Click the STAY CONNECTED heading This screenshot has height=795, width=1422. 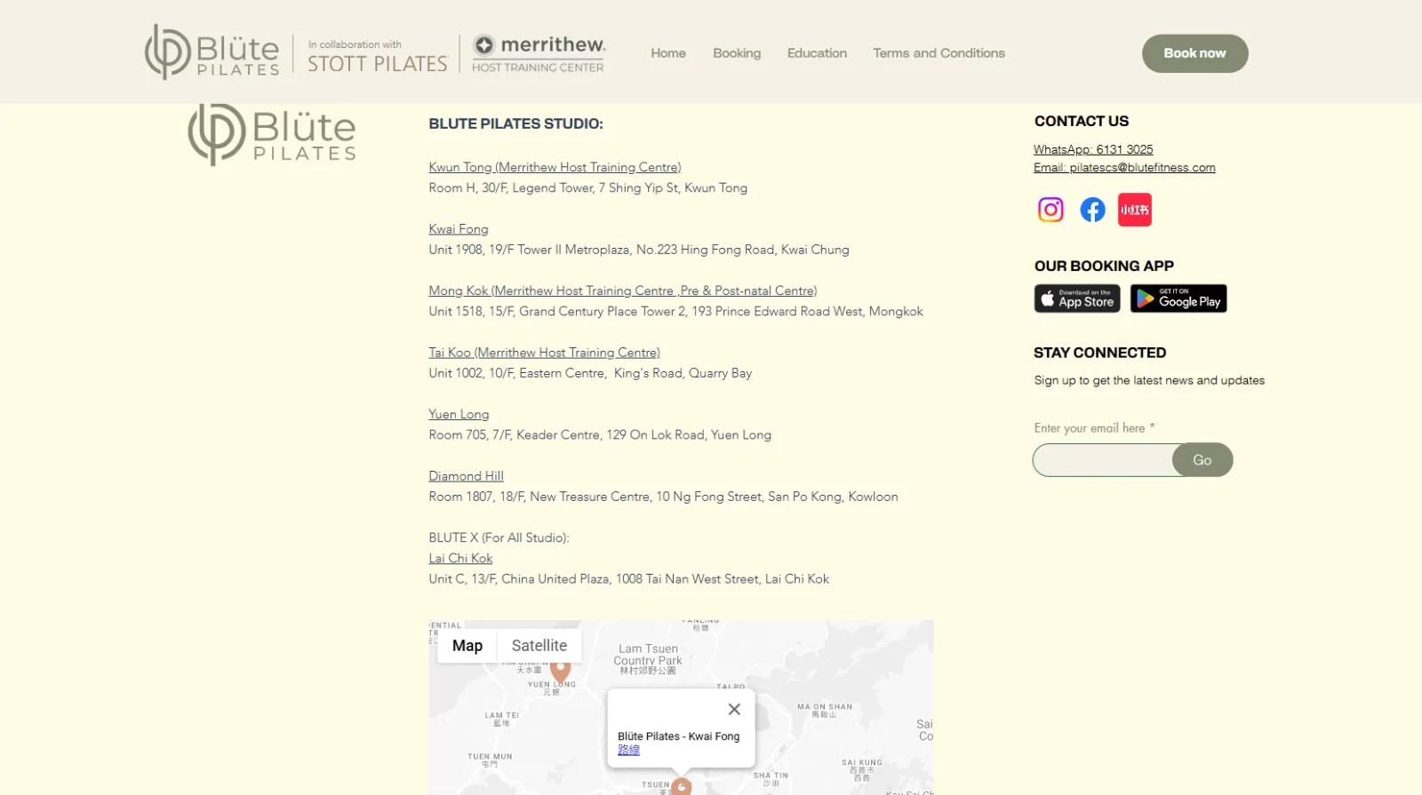click(1100, 353)
